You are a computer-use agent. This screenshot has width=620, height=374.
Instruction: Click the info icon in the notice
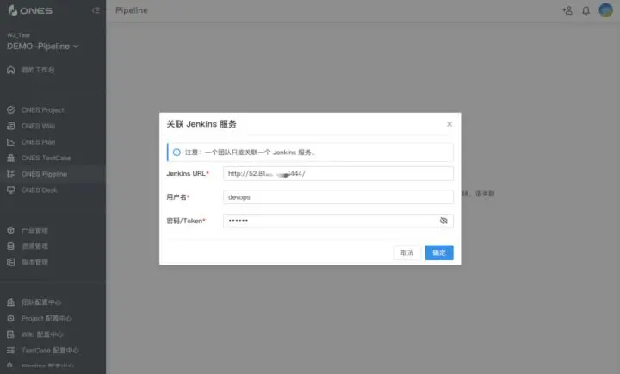coord(177,153)
